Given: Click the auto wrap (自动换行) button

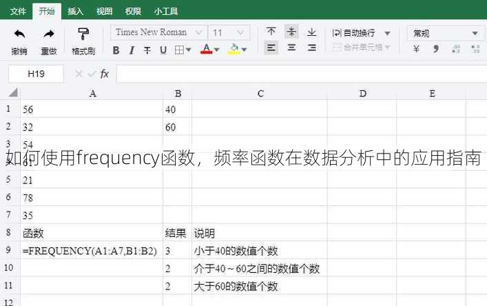Looking at the screenshot, I should pos(353,33).
